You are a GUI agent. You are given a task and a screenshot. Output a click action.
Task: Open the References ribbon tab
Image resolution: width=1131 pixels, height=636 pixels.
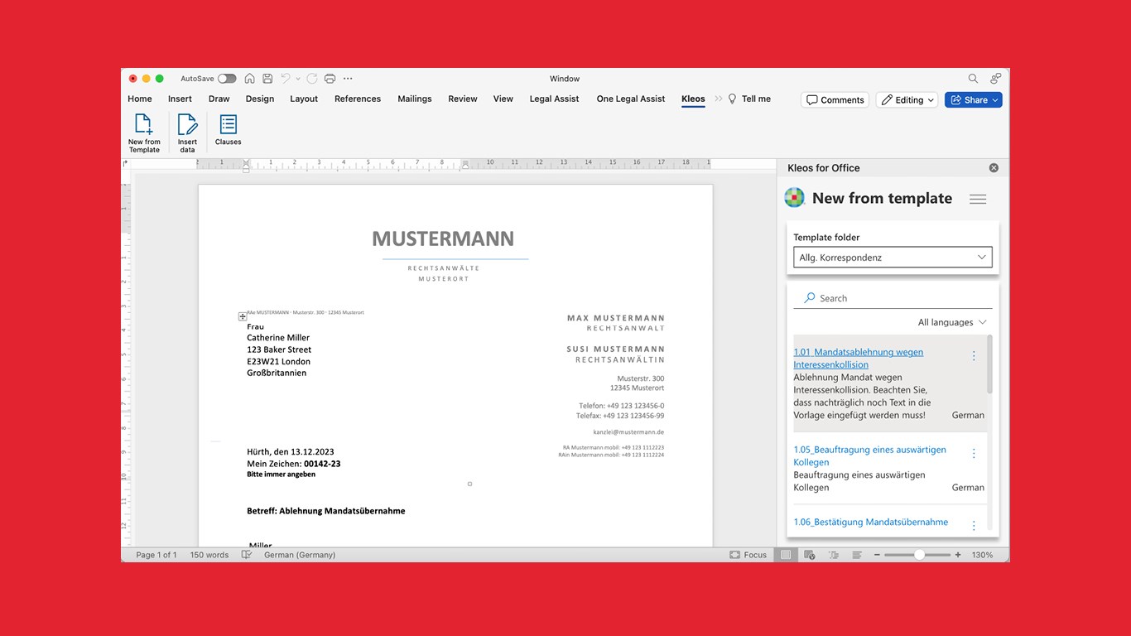(x=358, y=99)
